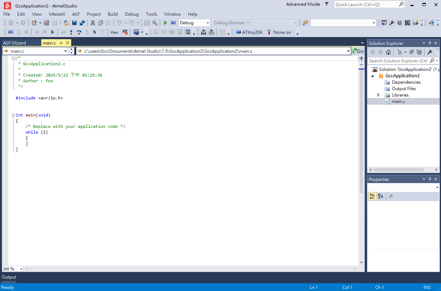Click the Undo arrow icon
This screenshot has height=291, width=441.
pyautogui.click(x=119, y=23)
